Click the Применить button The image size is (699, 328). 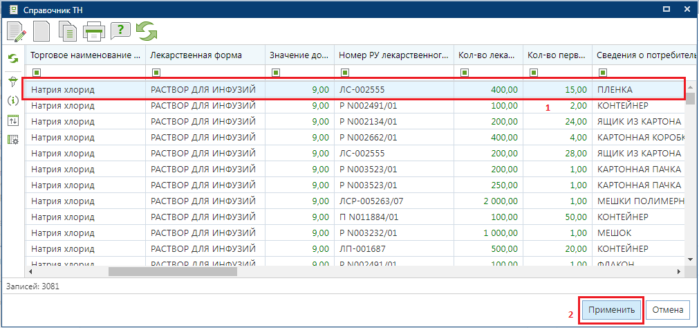pos(611,310)
